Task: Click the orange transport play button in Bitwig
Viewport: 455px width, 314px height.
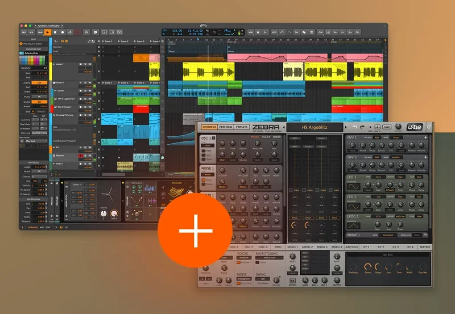Action: pos(48,32)
